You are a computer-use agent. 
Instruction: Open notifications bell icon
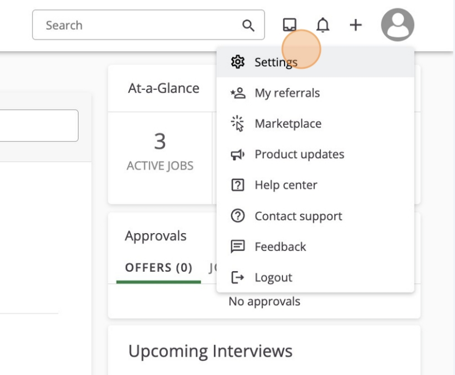[323, 25]
